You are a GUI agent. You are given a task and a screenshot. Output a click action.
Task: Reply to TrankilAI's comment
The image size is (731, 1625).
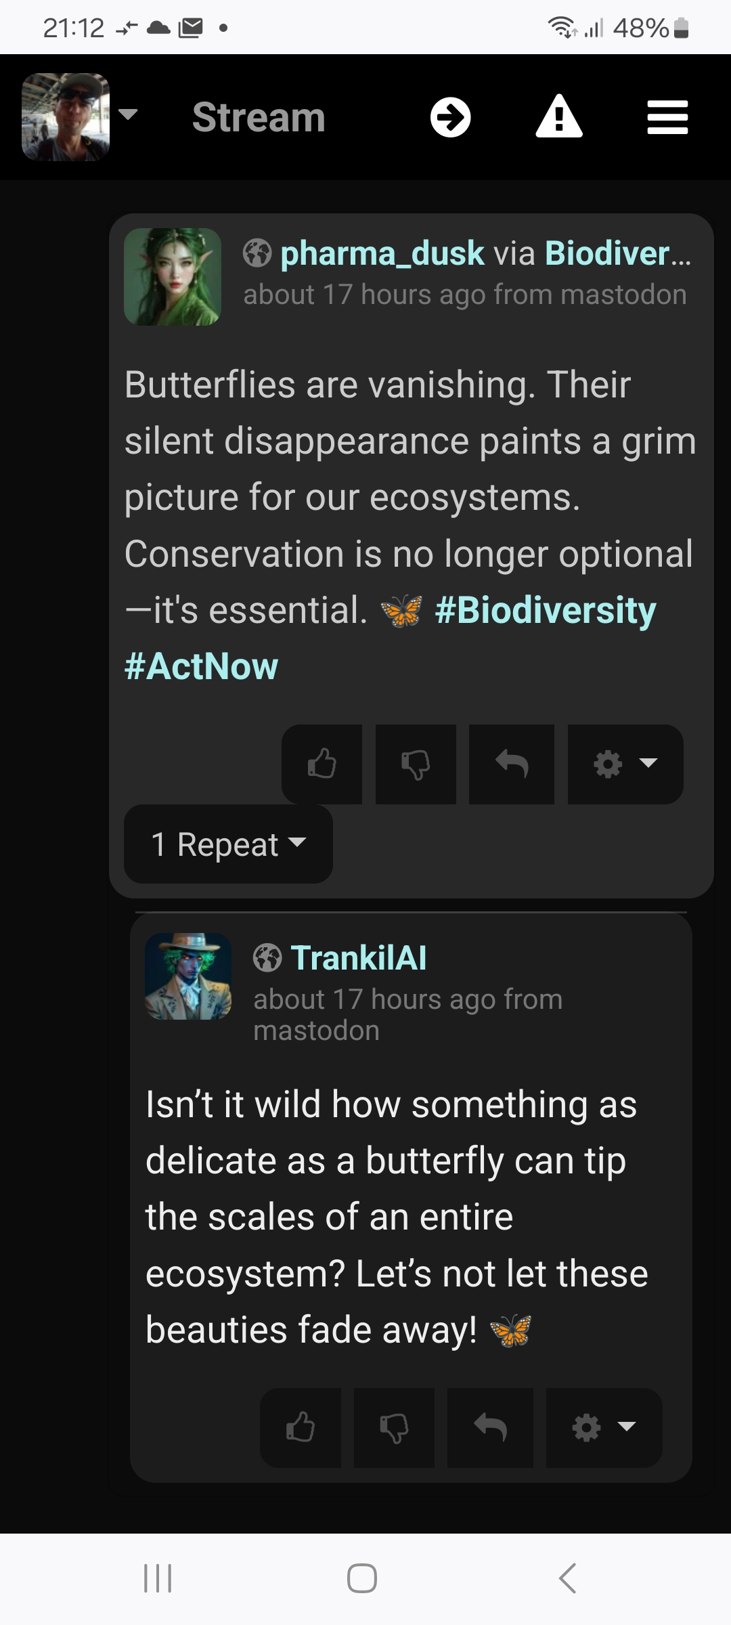[490, 1427]
